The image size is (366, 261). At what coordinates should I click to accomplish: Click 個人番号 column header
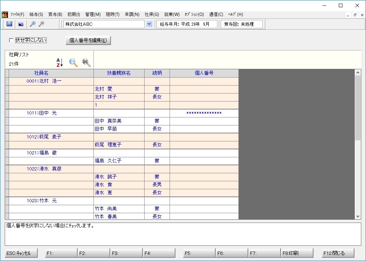coord(204,73)
